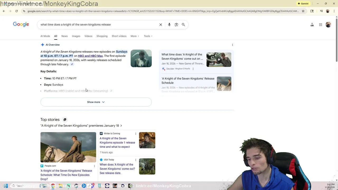338x190 pixels.
Task: Click the Release Schedule source thumbnail
Action: [224, 84]
